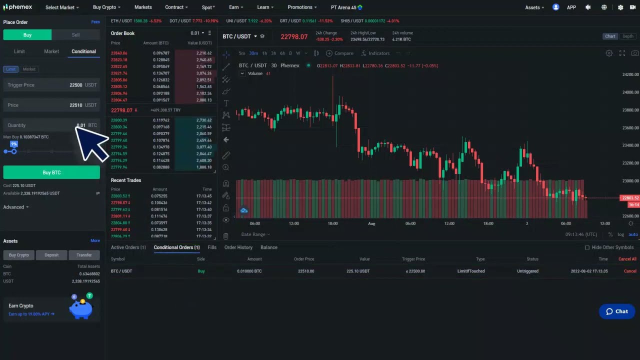The width and height of the screenshot is (640, 360).
Task: Click the Deposit button
Action: click(x=51, y=255)
